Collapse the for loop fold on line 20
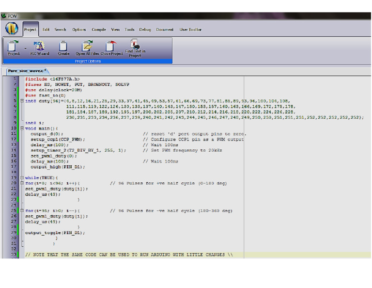This screenshot has height=288, width=372. click(x=22, y=183)
